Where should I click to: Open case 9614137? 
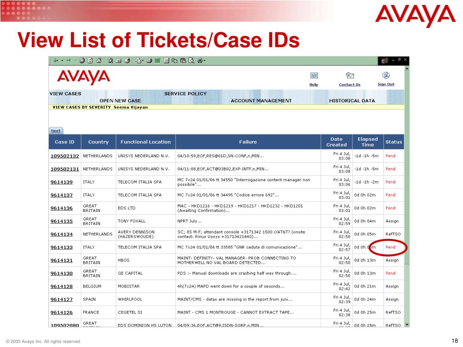coord(61,195)
